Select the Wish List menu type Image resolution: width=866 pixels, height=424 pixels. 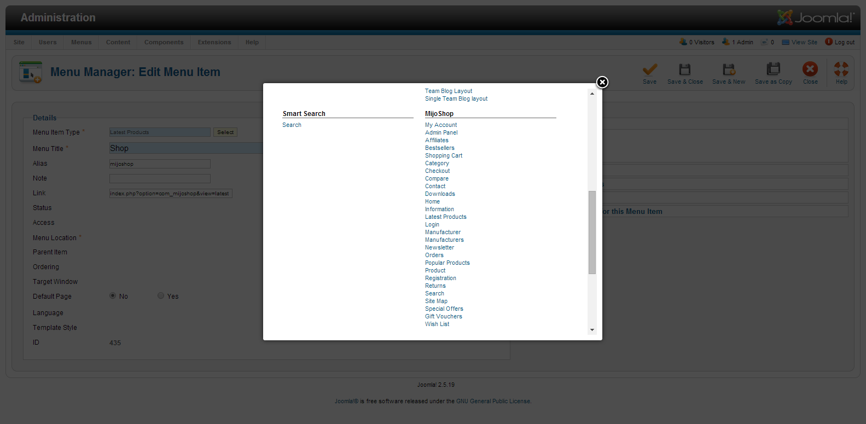pos(437,324)
